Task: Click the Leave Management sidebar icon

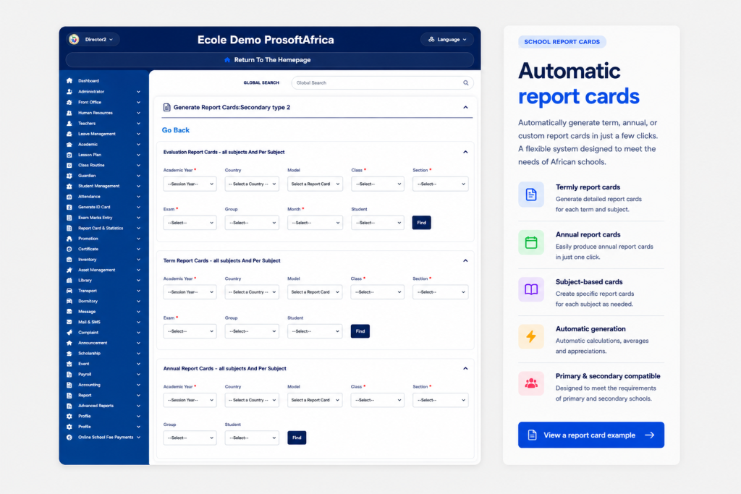Action: 69,134
